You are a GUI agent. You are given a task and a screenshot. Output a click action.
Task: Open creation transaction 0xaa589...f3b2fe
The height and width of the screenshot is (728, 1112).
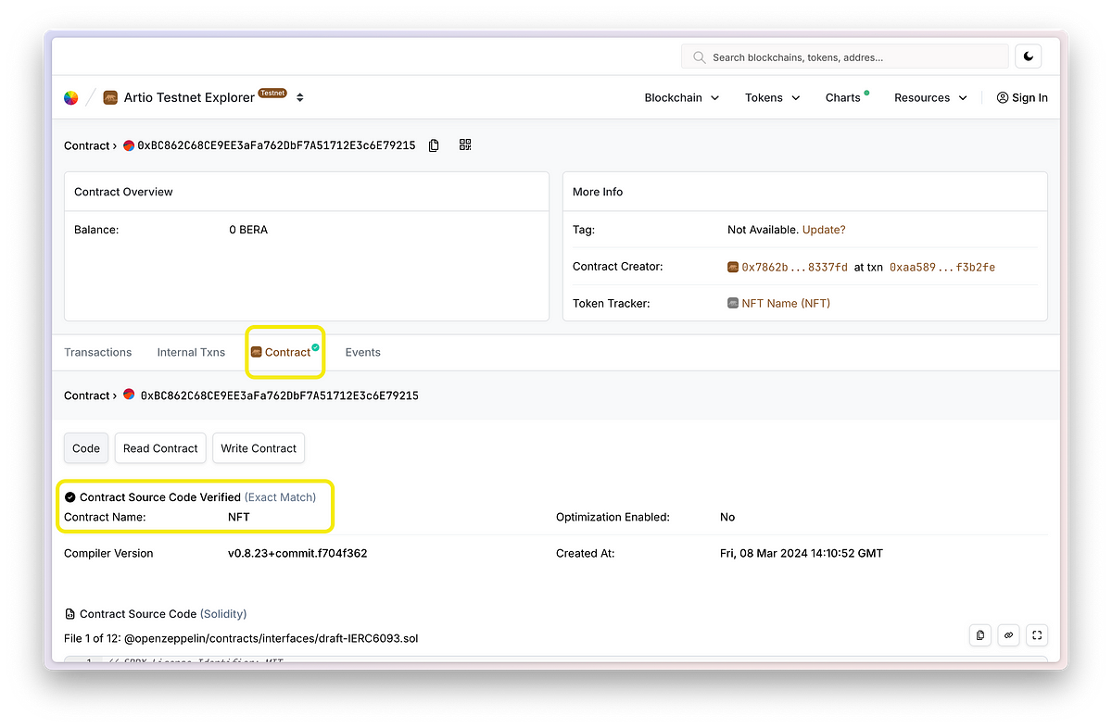point(942,267)
